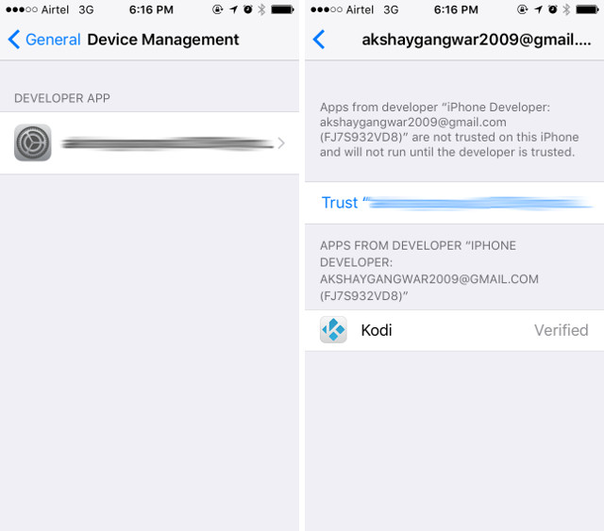Image resolution: width=604 pixels, height=531 pixels.
Task: Tap the DEVELOPER APP section header
Action: [x=62, y=98]
